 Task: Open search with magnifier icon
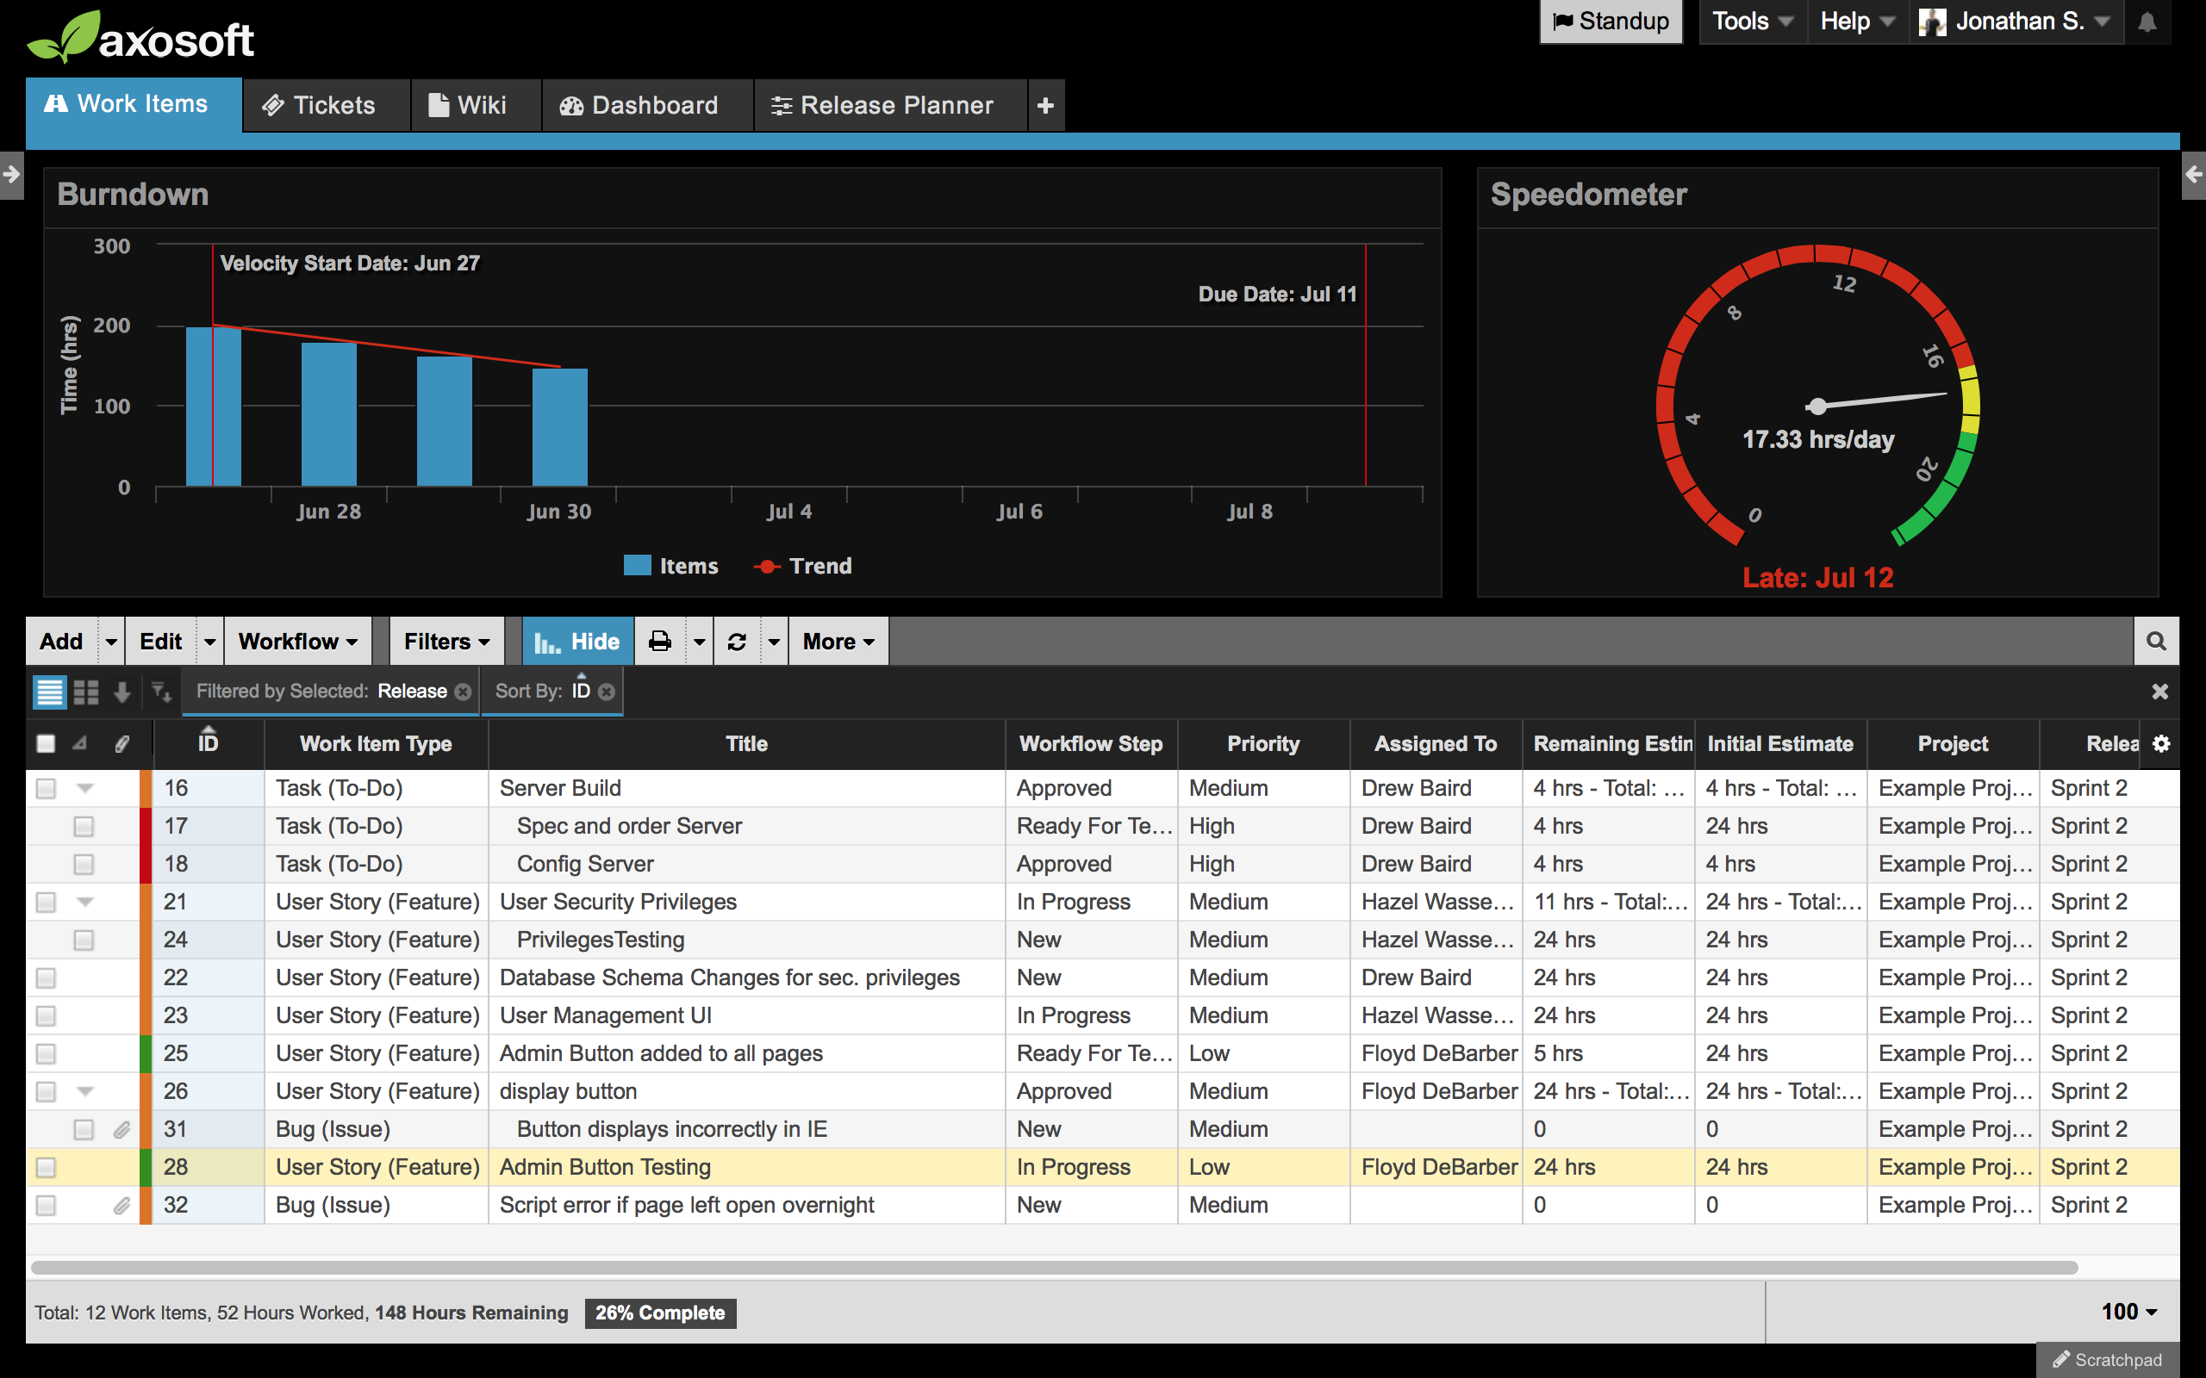click(x=2156, y=642)
